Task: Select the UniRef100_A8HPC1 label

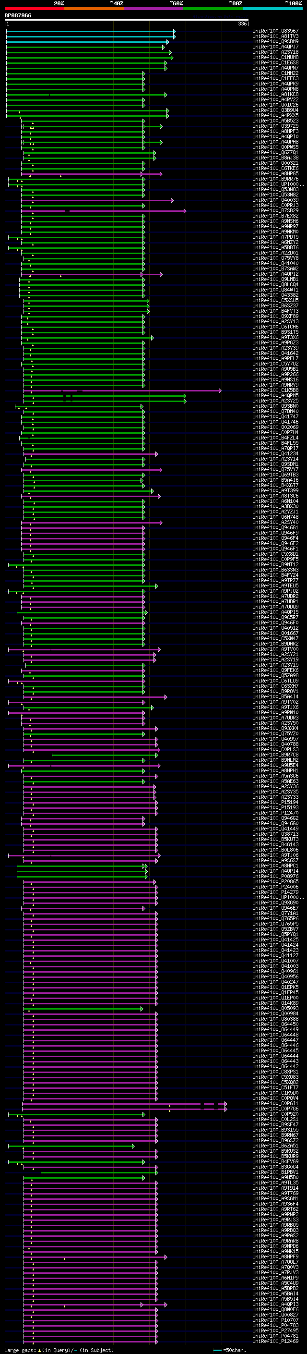Action: tap(275, 866)
